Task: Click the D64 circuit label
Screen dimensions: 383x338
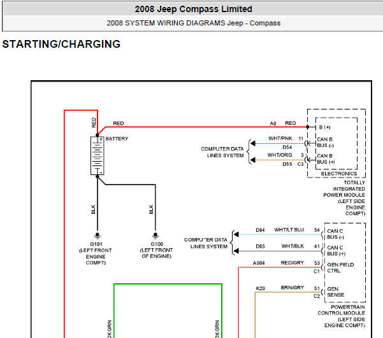Action: tap(260, 230)
